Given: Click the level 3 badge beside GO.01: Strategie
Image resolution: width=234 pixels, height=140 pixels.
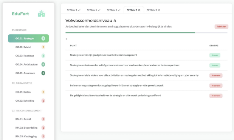Looking at the screenshot, I should point(43,38).
